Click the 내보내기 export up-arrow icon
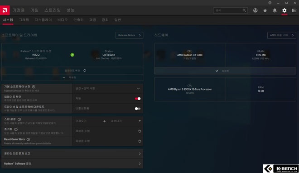This screenshot has width=299, height=173. point(140,121)
